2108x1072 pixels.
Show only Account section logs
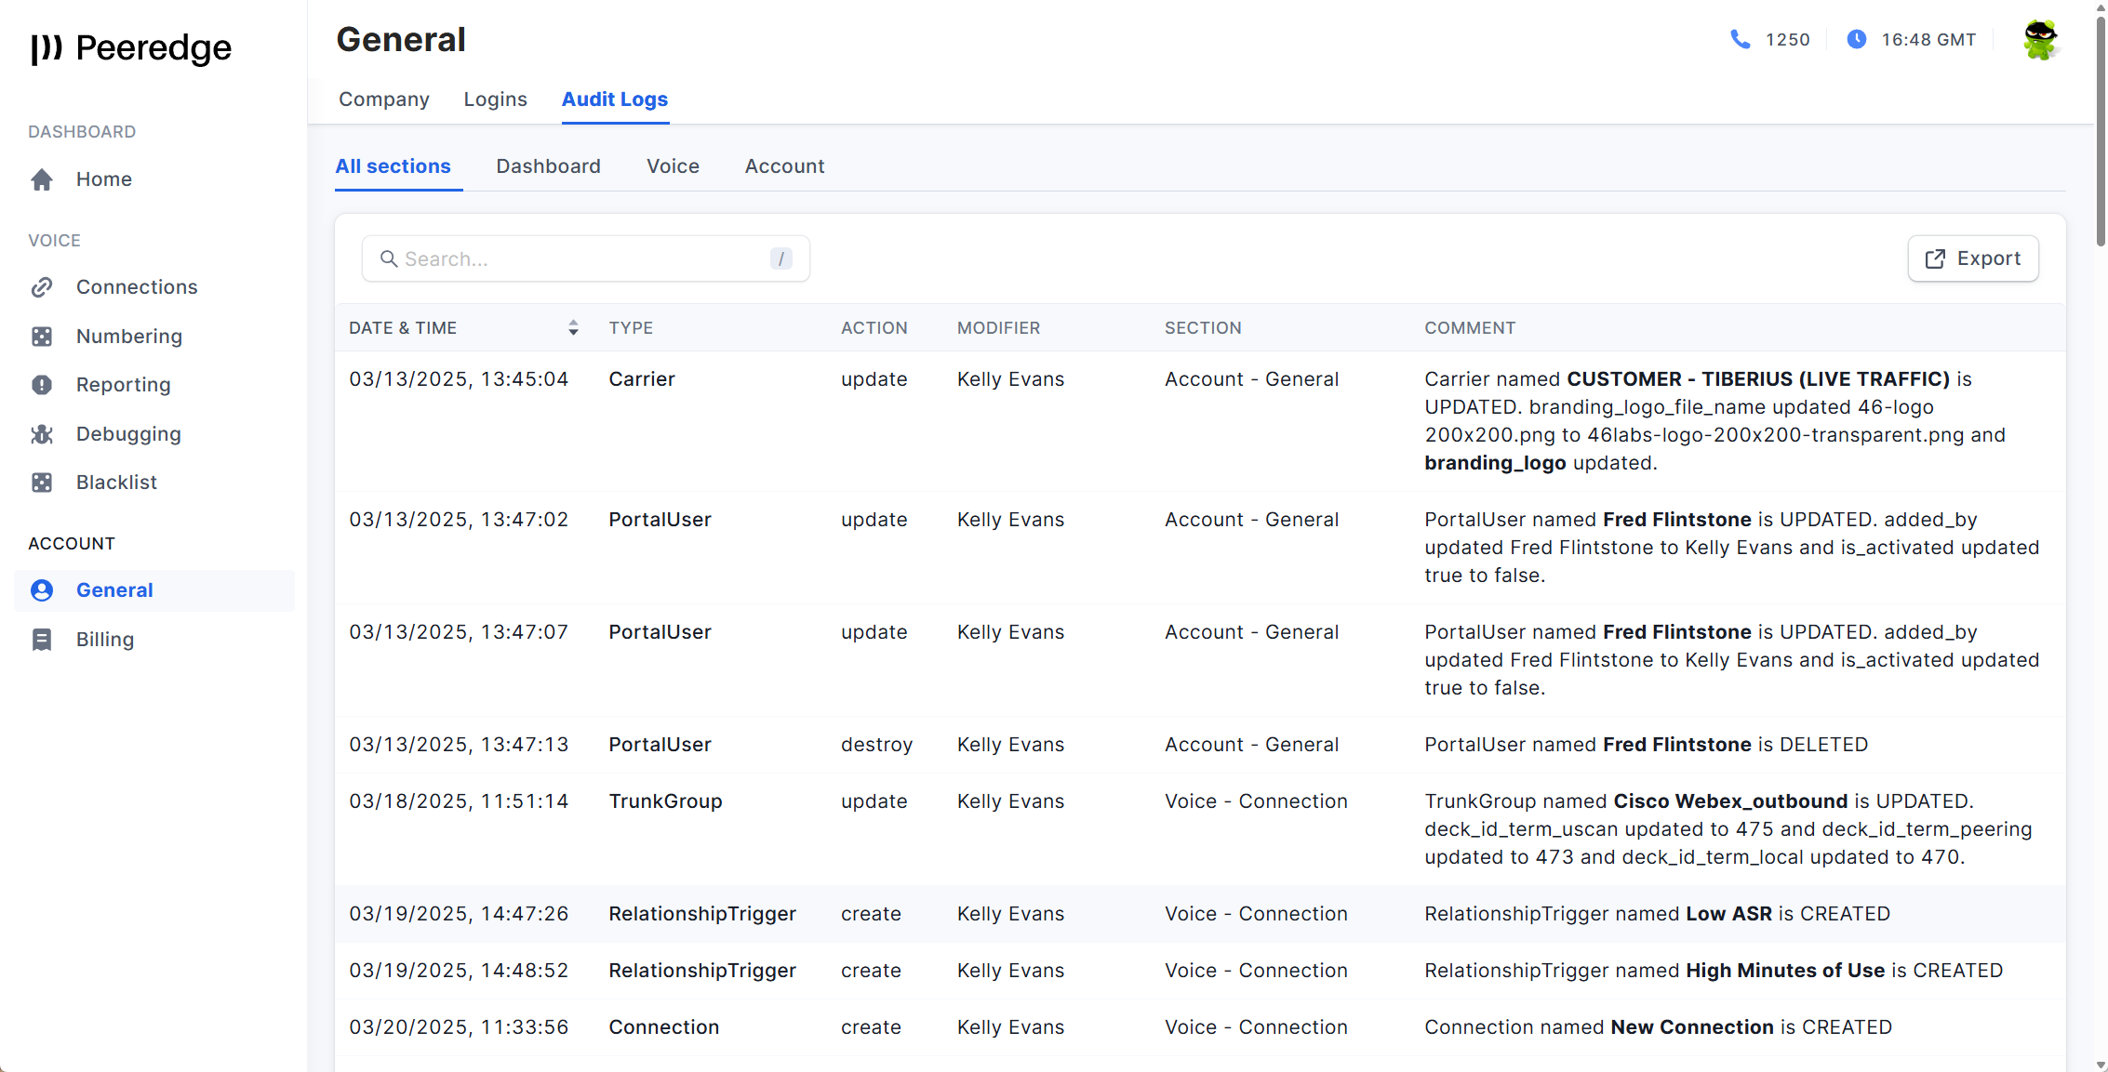[784, 166]
